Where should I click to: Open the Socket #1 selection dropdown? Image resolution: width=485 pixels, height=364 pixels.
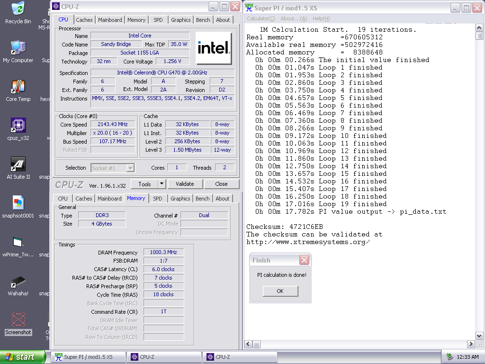(113, 168)
